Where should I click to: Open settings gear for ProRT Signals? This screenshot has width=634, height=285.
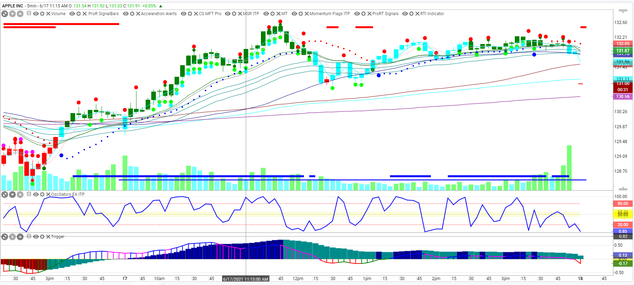coord(364,14)
